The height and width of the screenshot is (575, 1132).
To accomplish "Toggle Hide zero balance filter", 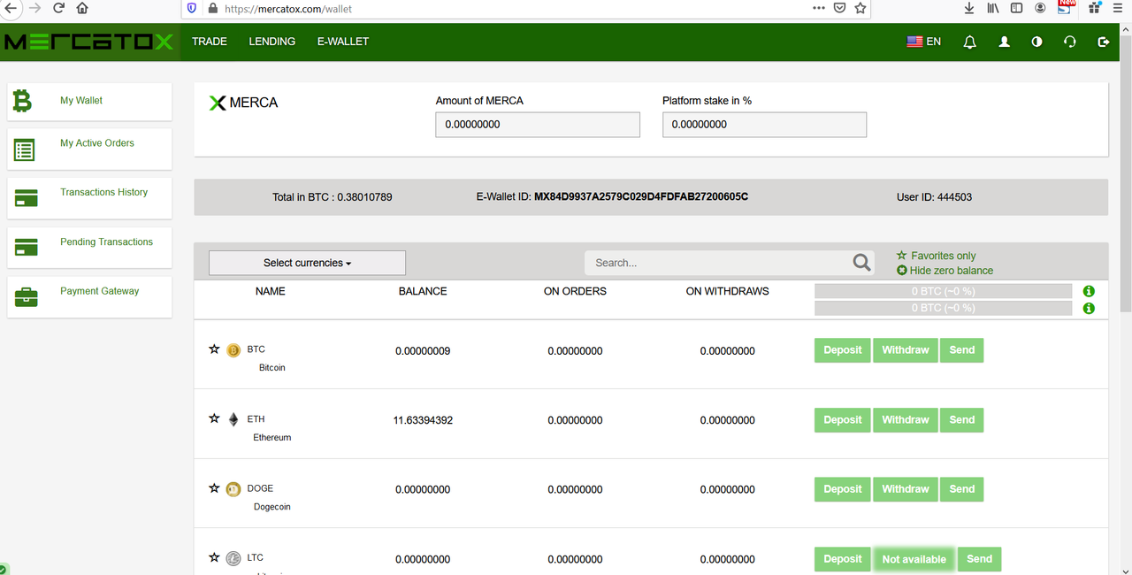I will coord(945,271).
